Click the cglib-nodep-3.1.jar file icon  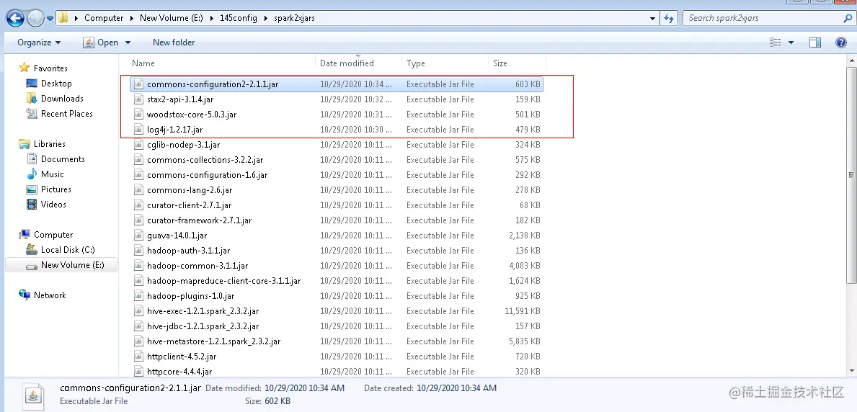click(x=139, y=145)
